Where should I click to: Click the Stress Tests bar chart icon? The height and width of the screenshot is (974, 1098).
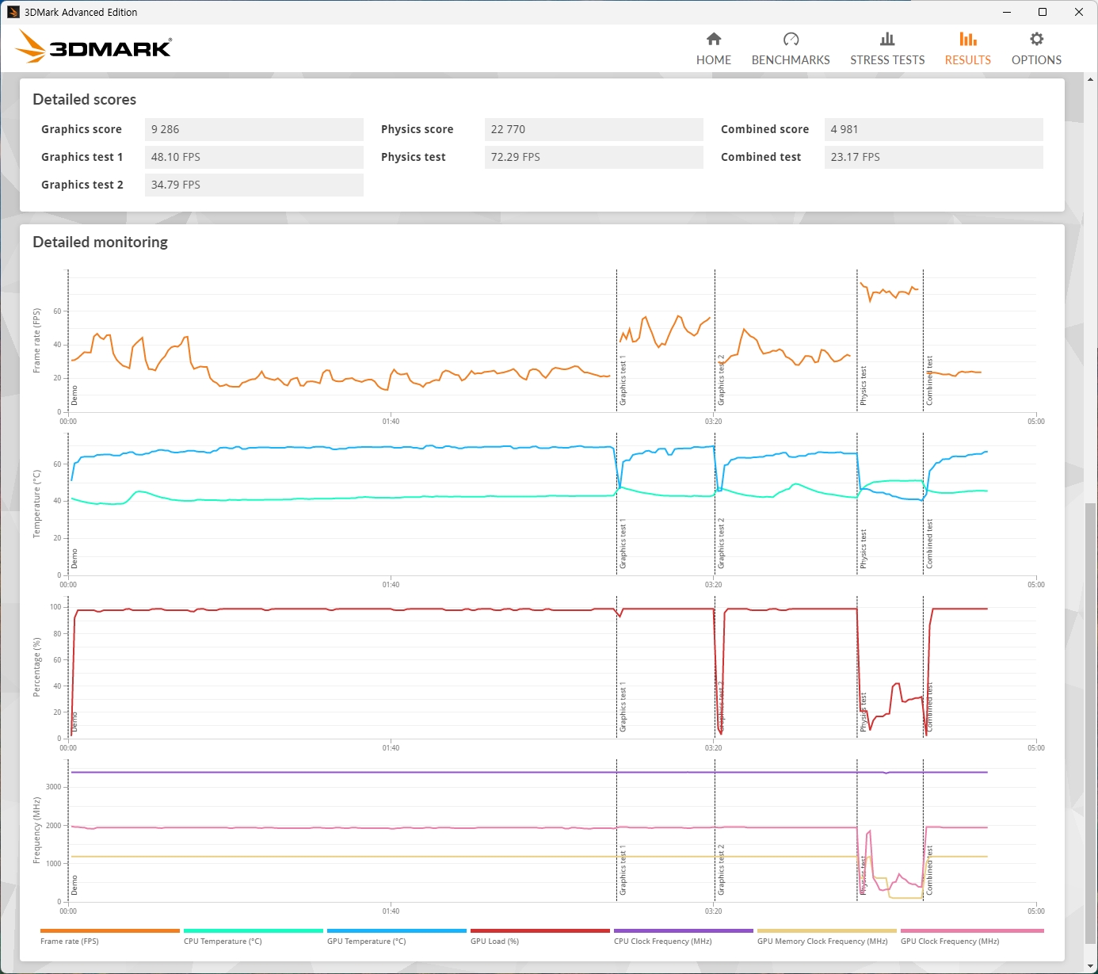click(887, 39)
